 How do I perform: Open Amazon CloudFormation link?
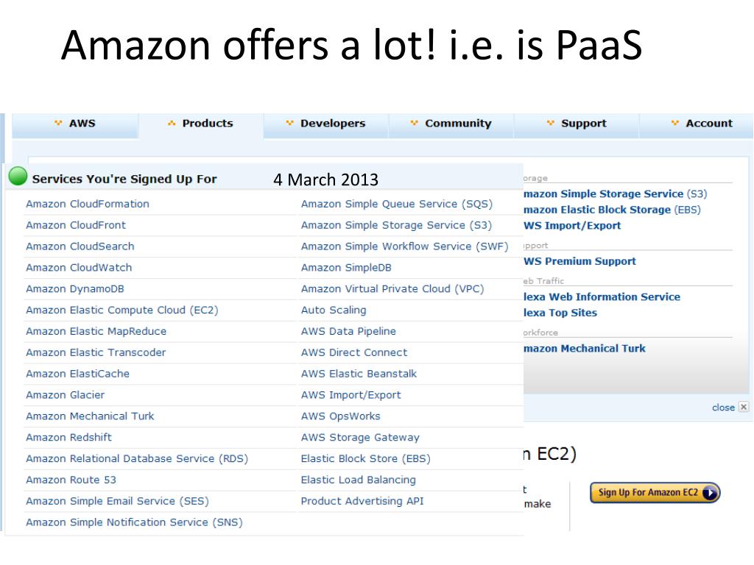(88, 204)
